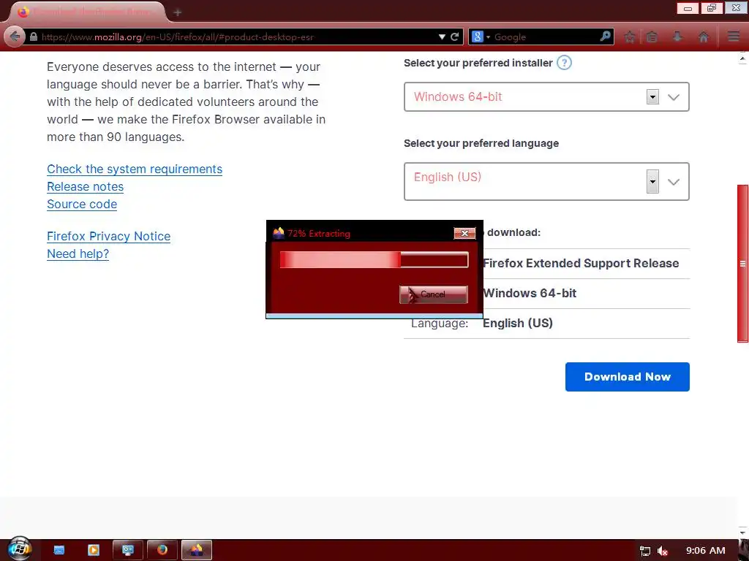
Task: Click the network tray icon
Action: click(645, 551)
